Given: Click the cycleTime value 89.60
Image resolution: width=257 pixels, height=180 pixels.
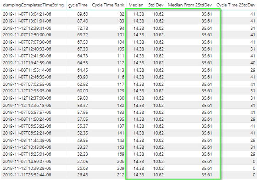Looking at the screenshot, I should click(x=83, y=14).
